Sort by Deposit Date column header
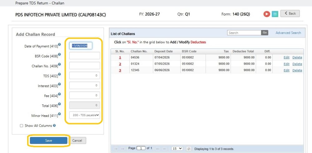This screenshot has height=153, width=312. click(163, 51)
